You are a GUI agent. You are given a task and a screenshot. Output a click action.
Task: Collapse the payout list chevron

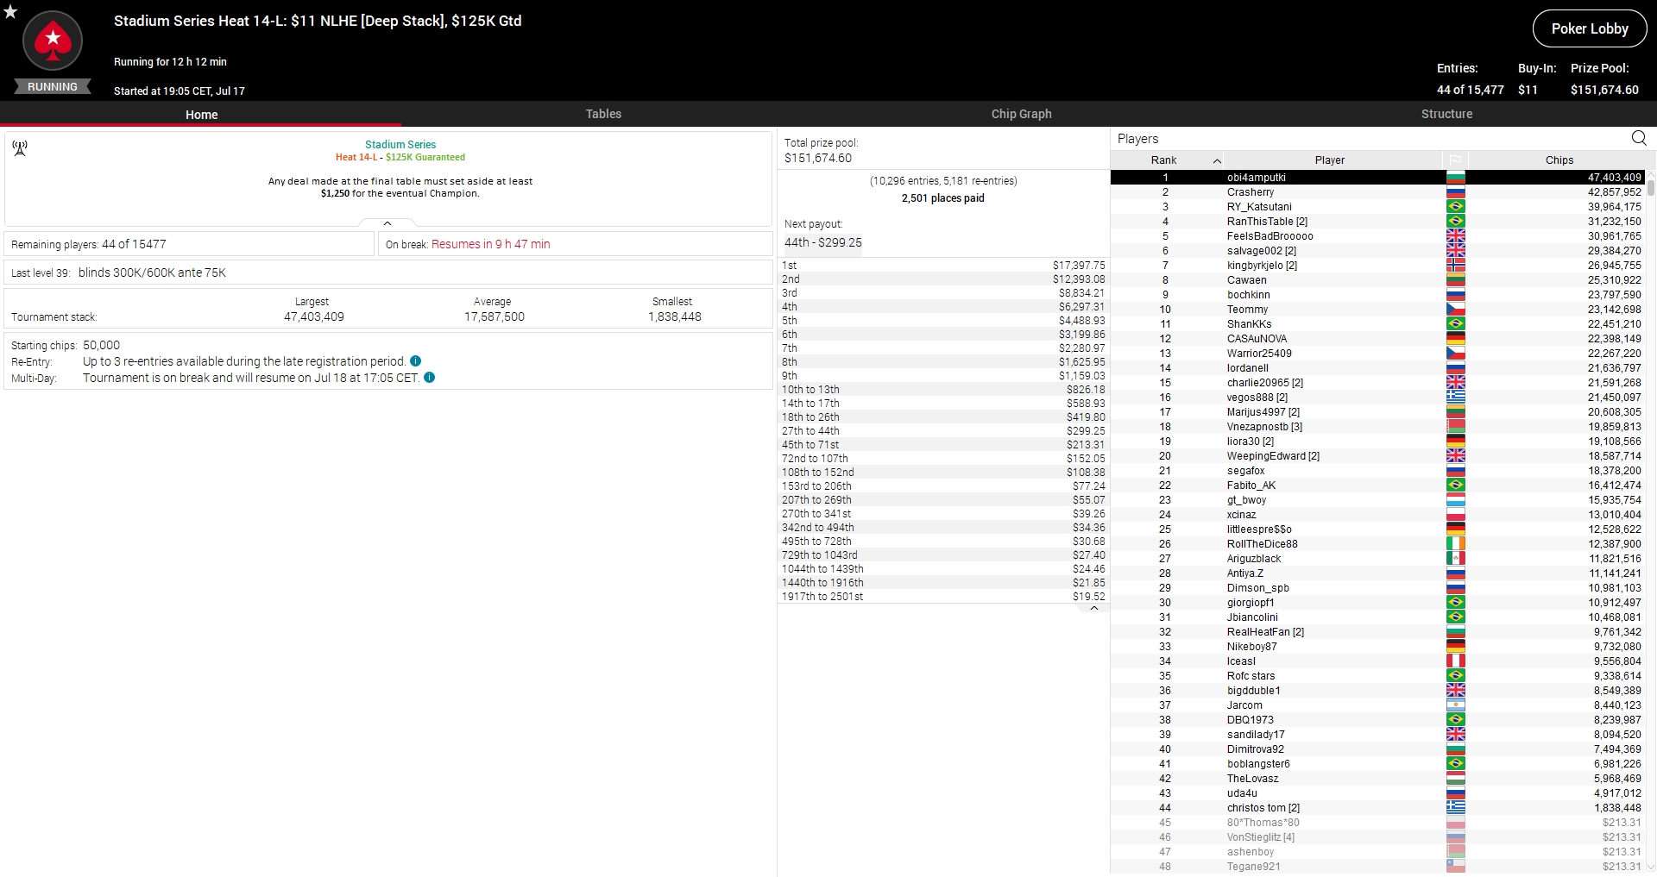click(1094, 608)
